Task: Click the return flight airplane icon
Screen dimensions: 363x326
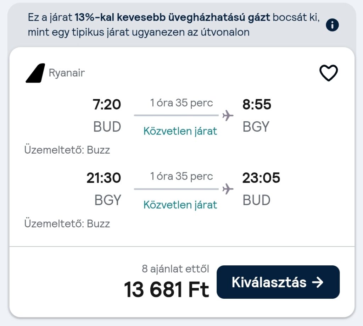Action: 228,189
